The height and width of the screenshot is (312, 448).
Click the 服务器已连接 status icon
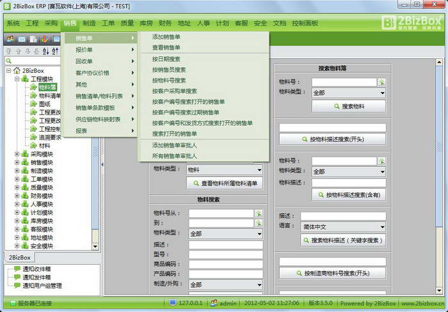click(x=13, y=303)
